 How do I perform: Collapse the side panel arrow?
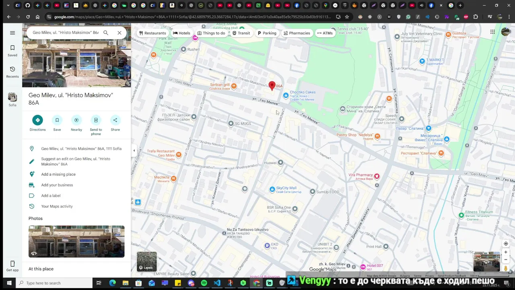click(x=134, y=151)
